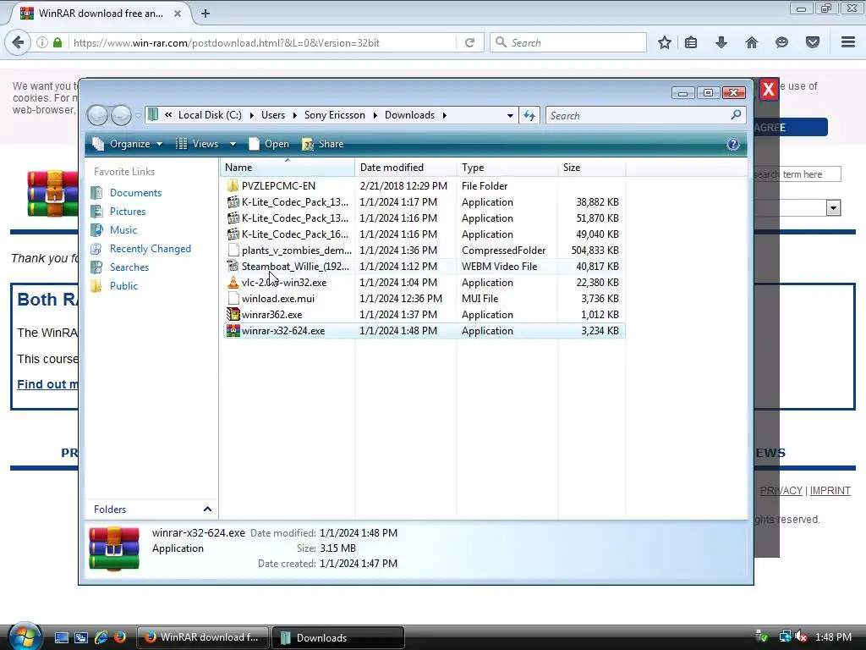Click the Views toolbar button
This screenshot has width=866, height=650.
pyautogui.click(x=197, y=144)
